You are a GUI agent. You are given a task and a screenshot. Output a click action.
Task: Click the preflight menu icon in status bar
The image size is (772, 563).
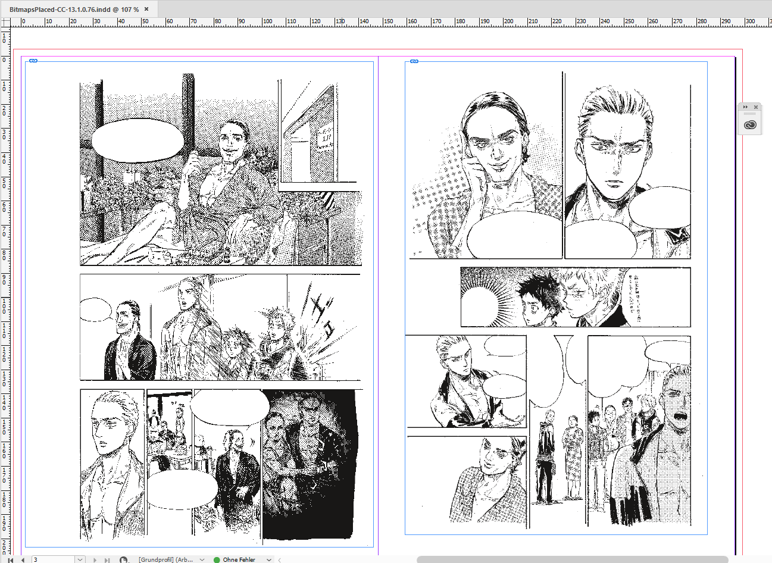click(x=124, y=559)
